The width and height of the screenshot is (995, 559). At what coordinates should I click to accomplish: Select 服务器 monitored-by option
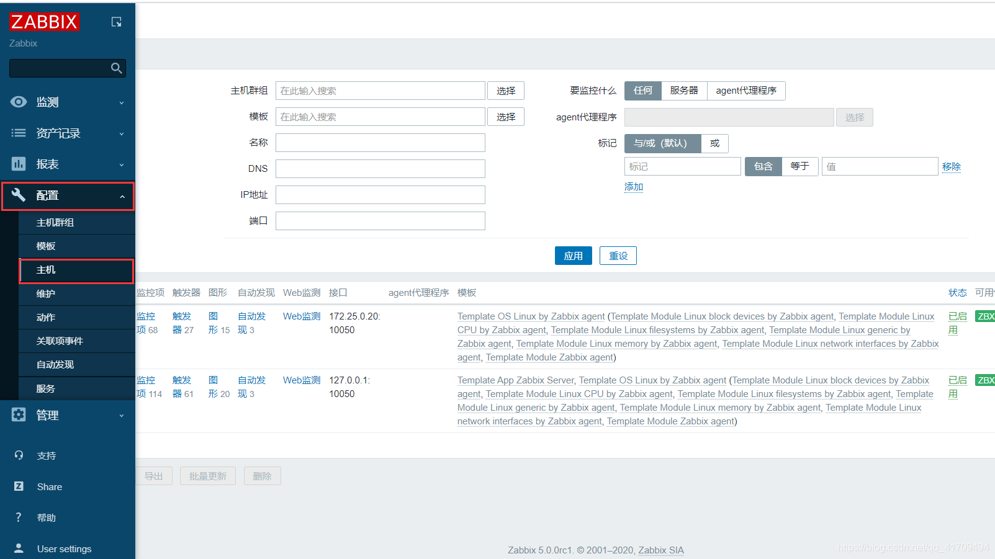click(684, 91)
